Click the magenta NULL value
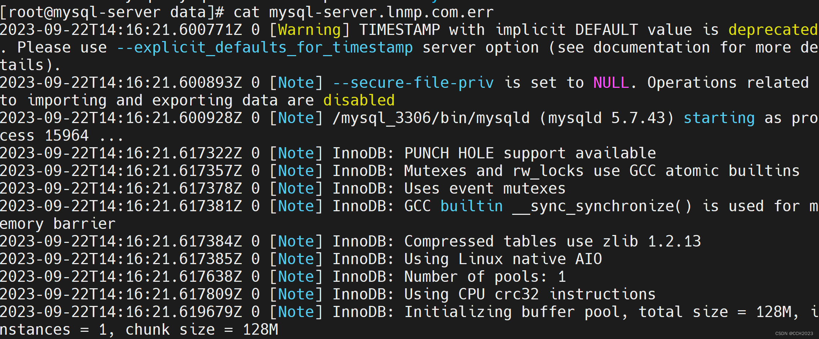Viewport: 819px width, 339px height. coord(611,83)
